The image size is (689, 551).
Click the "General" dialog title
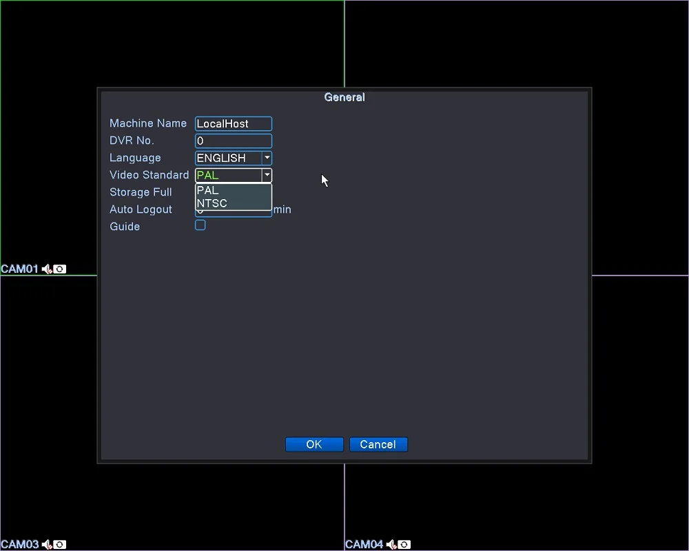[344, 97]
